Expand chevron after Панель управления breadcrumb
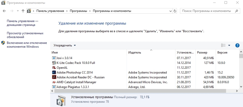Image resolution: width=243 pixels, height=107 pixels. click(x=67, y=11)
